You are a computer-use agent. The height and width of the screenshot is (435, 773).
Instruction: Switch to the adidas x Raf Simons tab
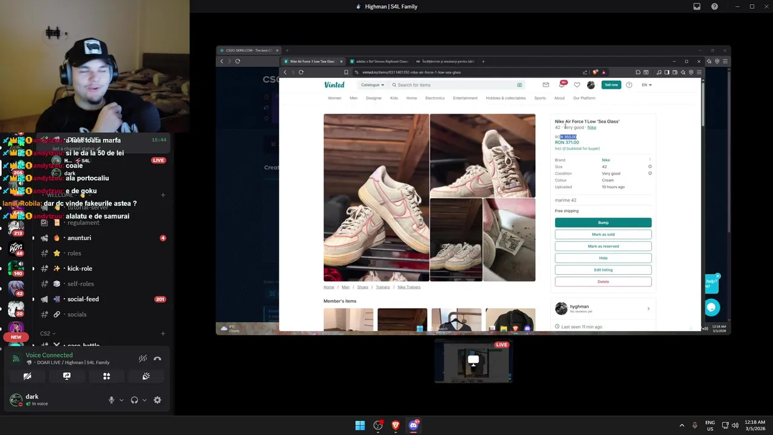tap(379, 61)
